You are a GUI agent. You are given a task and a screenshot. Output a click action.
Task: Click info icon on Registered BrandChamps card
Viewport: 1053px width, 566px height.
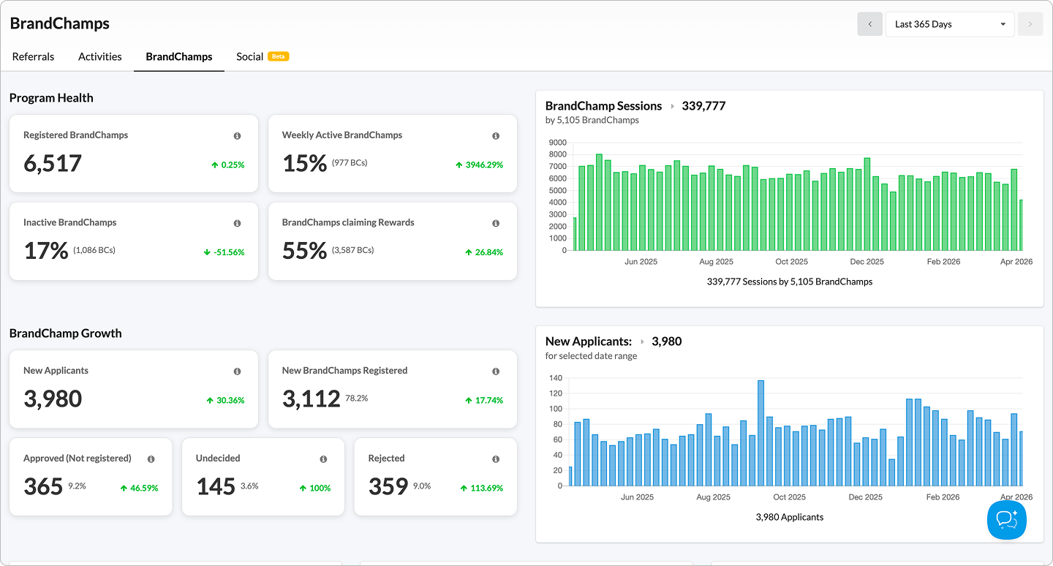pos(237,136)
